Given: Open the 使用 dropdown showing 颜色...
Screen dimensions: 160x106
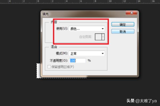Looking at the screenshot, I should 87,29.
